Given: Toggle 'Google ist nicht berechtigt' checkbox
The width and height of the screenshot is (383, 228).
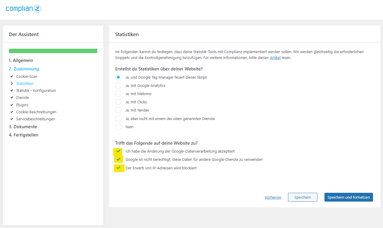Looking at the screenshot, I should pos(118,159).
